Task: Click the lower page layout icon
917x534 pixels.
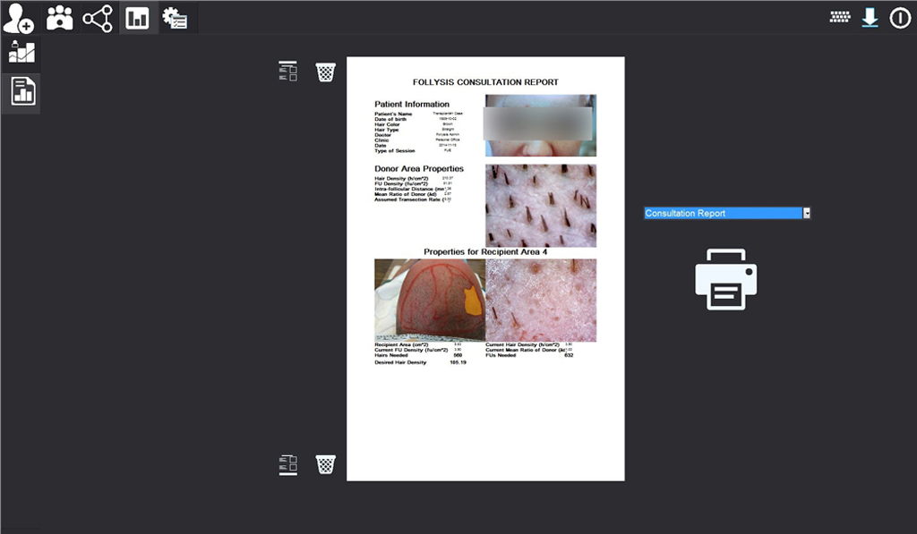Action: pyautogui.click(x=287, y=464)
